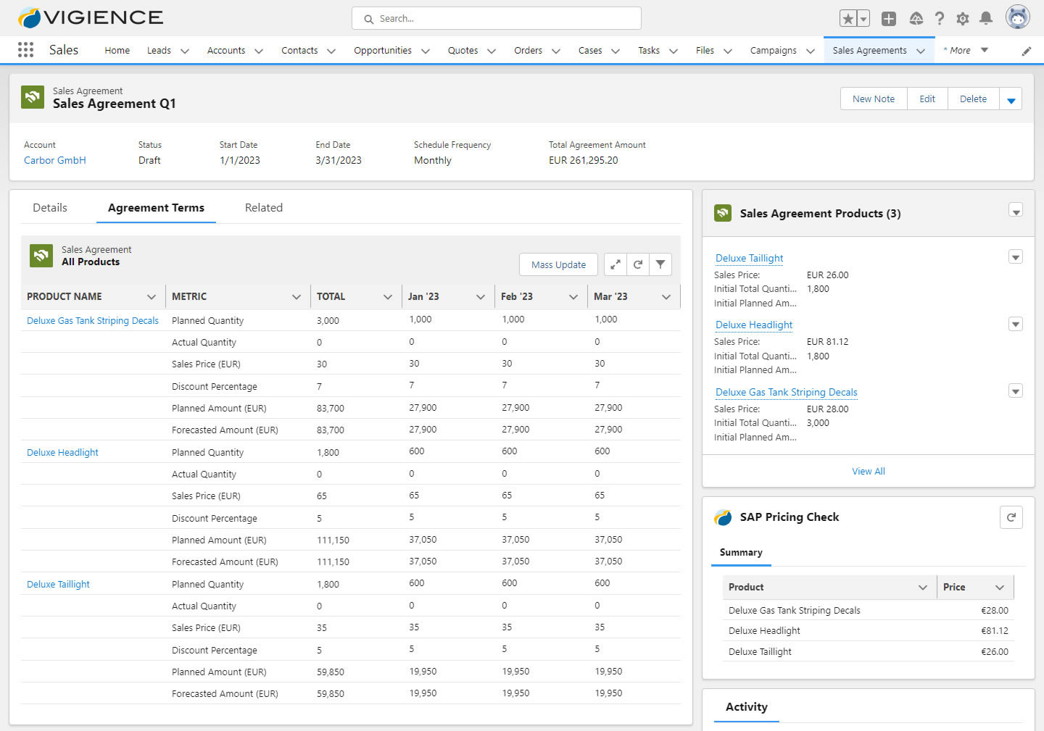Click the Sales Agreement record icon in header

[33, 97]
